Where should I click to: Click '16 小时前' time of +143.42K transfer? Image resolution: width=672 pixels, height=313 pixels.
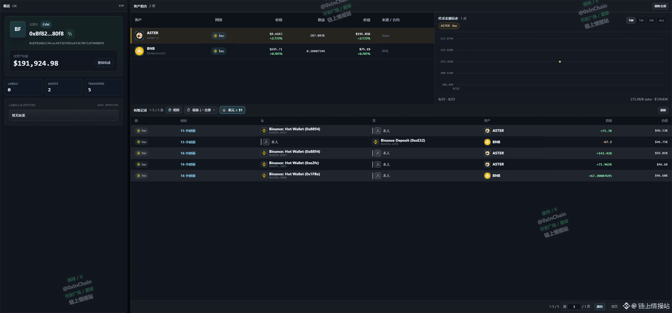(188, 153)
